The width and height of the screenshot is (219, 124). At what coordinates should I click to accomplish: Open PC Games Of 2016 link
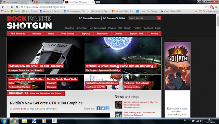(114, 18)
